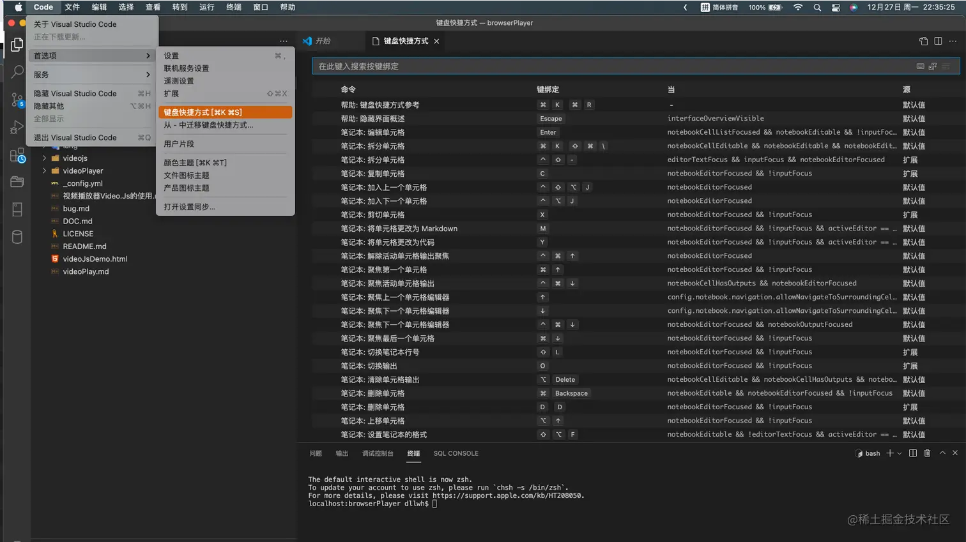Screen dimensions: 966x542
Task: Switch to the SQL CONSOLE tab
Action: [456, 453]
